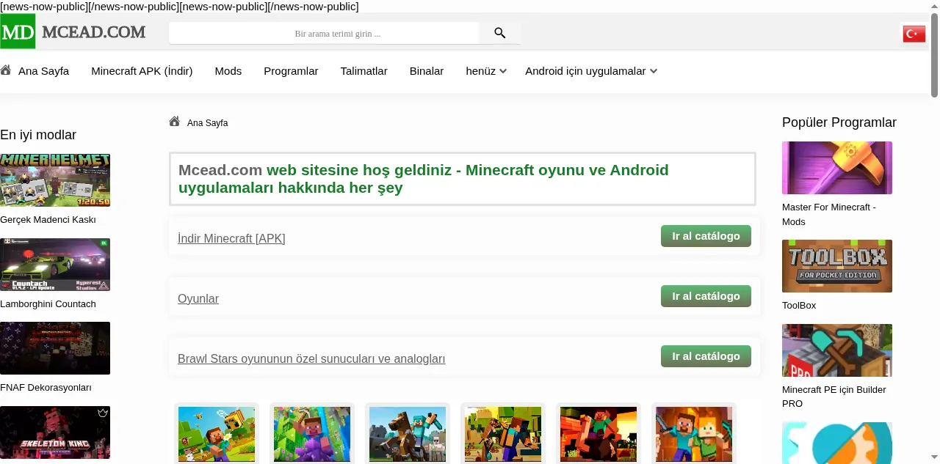This screenshot has width=940, height=464.
Task: Open the Skeleton King mod thumbnail
Action: [55, 432]
